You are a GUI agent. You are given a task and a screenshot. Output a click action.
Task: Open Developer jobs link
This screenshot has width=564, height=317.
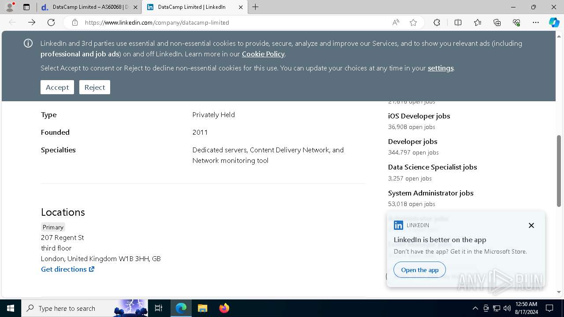pos(412,141)
